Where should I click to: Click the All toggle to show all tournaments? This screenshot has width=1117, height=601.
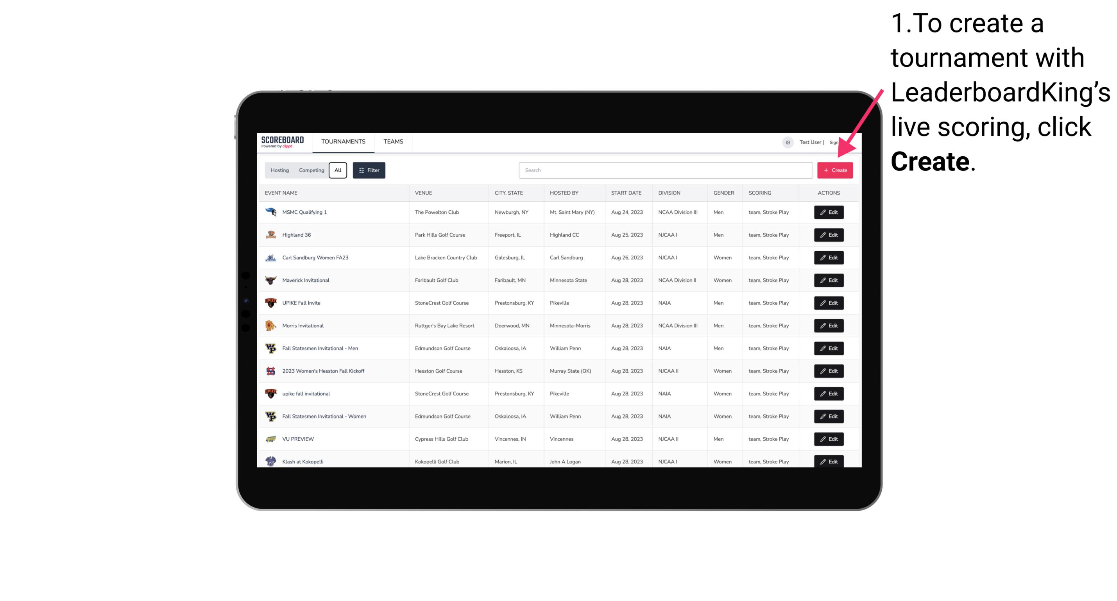point(338,170)
